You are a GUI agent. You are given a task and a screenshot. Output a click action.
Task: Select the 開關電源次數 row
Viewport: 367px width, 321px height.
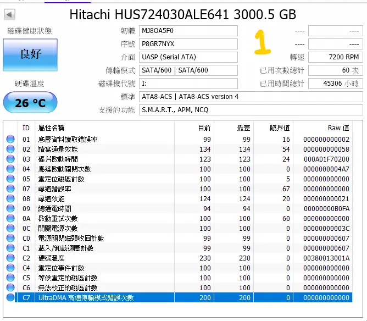tap(179, 228)
